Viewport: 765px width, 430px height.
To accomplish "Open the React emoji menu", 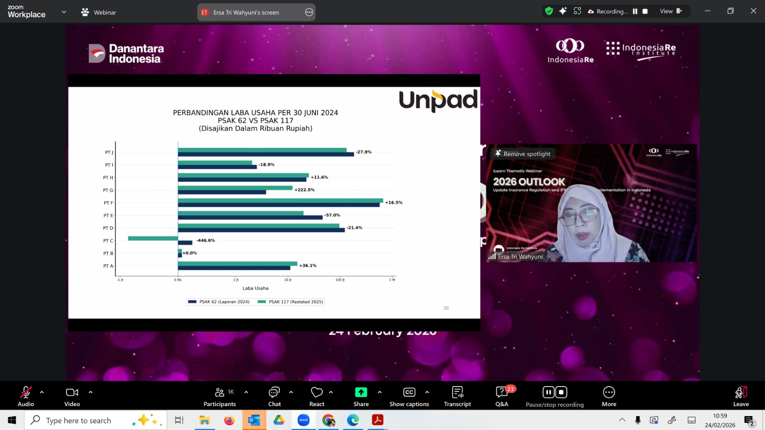I will (x=317, y=396).
